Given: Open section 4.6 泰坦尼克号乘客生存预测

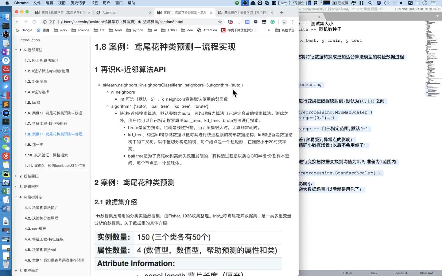Looking at the screenshot, I should [54, 260].
